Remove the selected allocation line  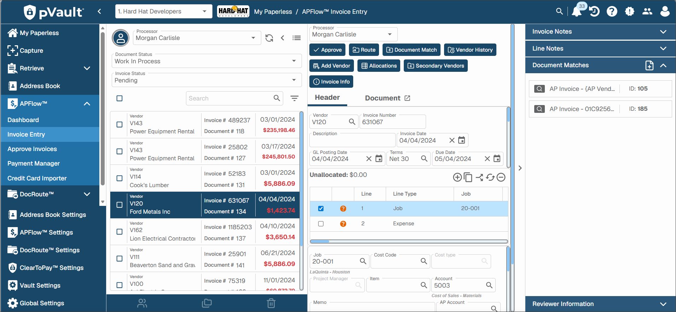click(x=501, y=177)
